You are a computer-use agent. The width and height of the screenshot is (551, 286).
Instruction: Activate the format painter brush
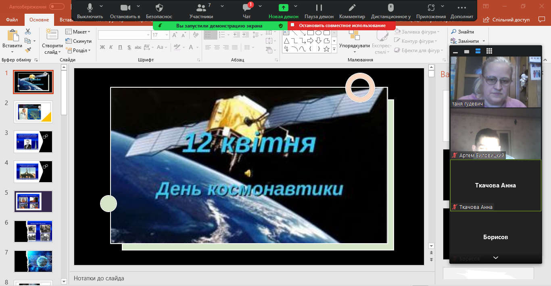tap(28, 50)
